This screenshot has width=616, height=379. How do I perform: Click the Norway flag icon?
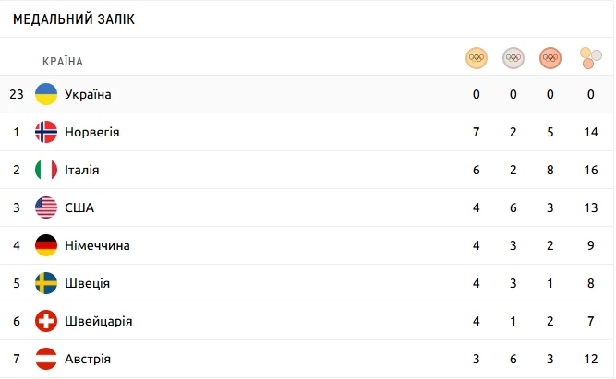point(46,132)
